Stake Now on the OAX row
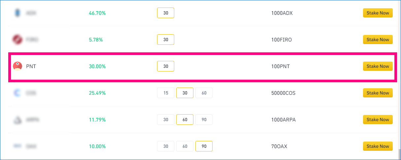The width and height of the screenshot is (401, 160). click(378, 146)
